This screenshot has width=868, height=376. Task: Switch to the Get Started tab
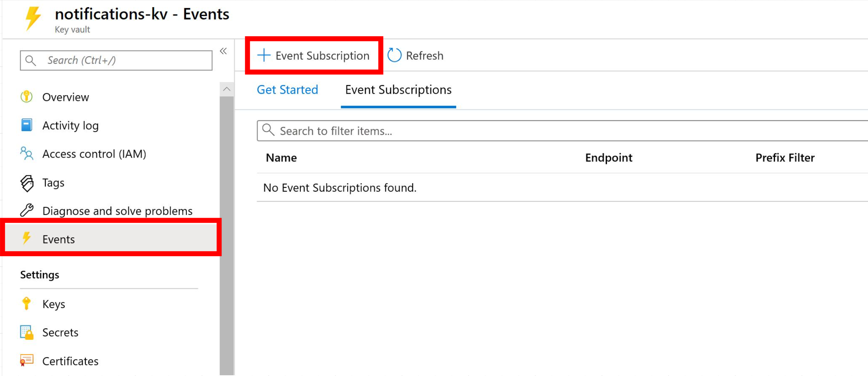click(x=287, y=90)
